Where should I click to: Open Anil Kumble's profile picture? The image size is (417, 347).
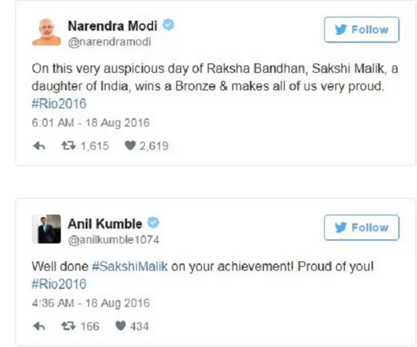[46, 230]
